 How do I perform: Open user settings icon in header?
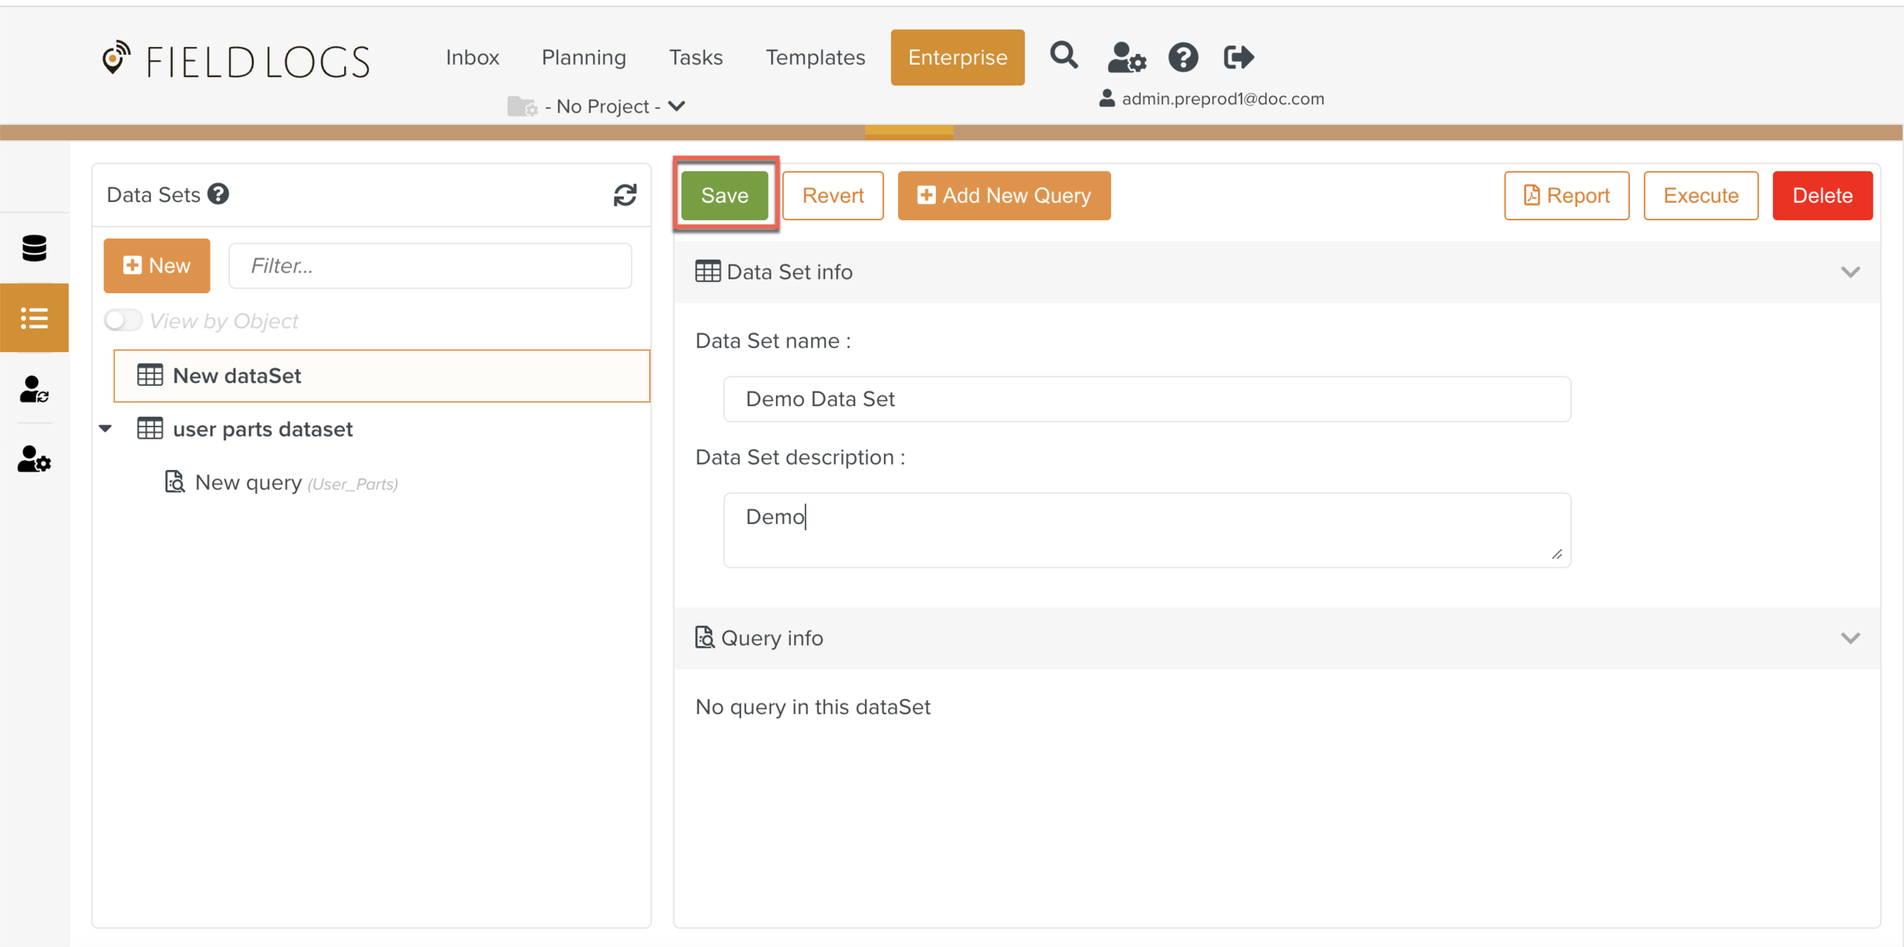click(x=1126, y=57)
